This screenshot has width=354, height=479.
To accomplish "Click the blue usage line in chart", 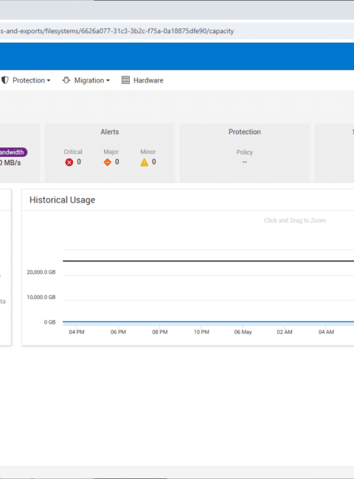I will click(x=208, y=322).
